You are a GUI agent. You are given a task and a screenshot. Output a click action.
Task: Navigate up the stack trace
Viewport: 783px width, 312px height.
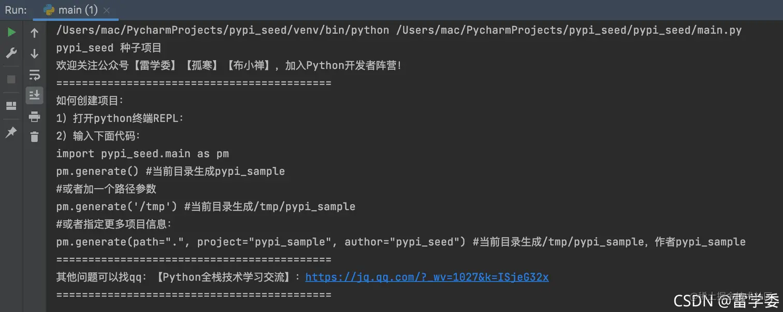pos(34,33)
